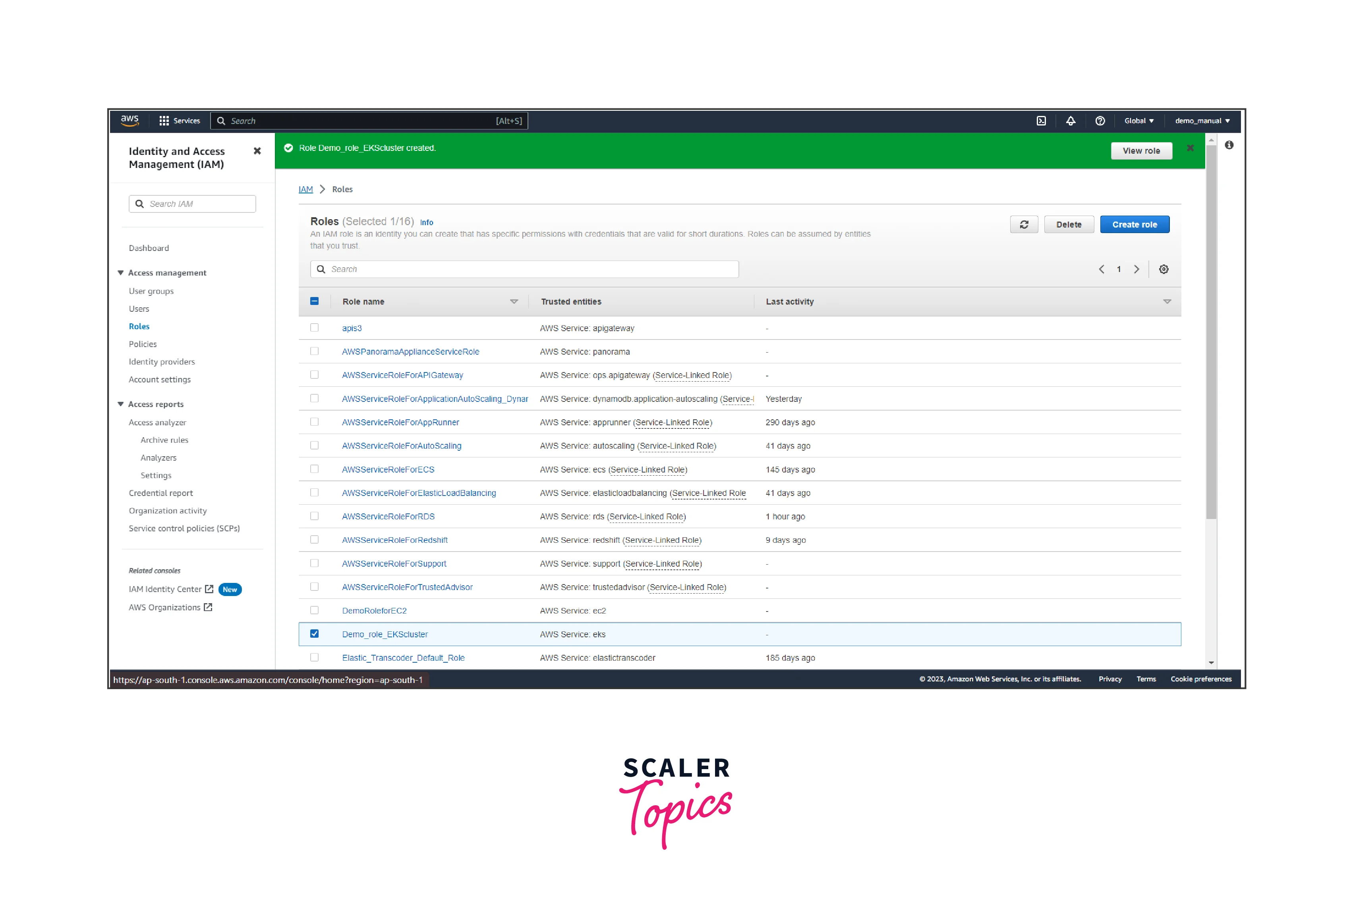This screenshot has width=1351, height=922.
Task: Refresh the roles list
Action: (x=1024, y=224)
